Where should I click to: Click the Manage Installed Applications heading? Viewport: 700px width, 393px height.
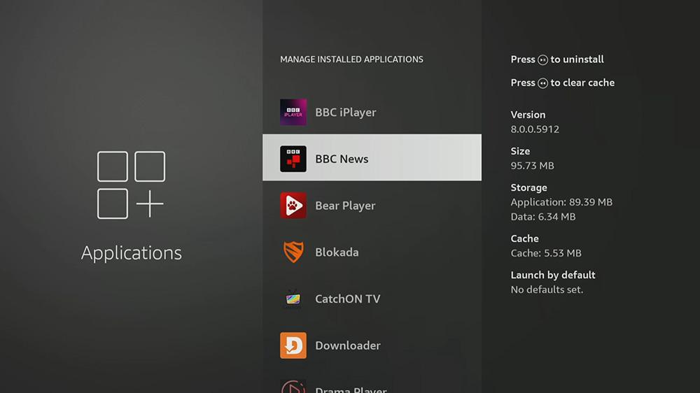click(351, 59)
